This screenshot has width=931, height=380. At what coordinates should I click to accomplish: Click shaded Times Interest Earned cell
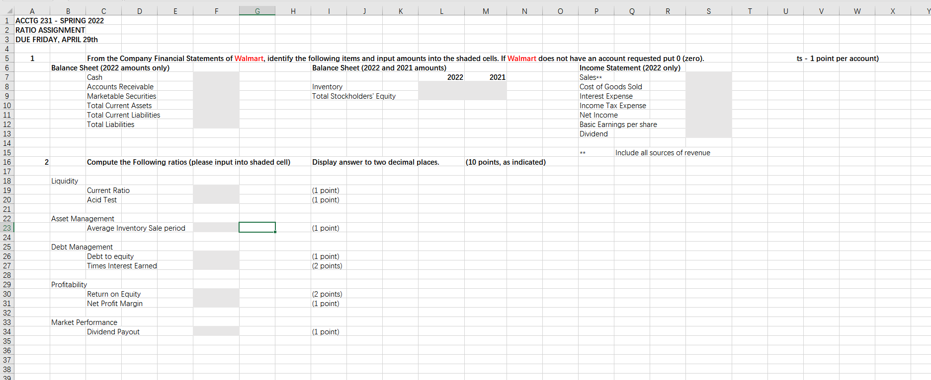tap(216, 265)
